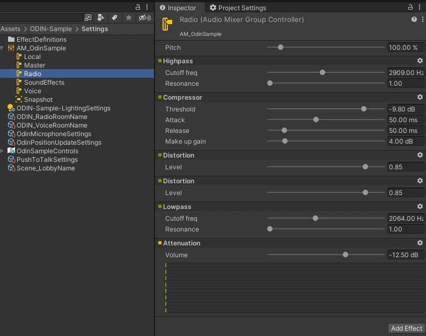Image resolution: width=426 pixels, height=336 pixels.
Task: Click the Project search input field
Action: (x=41, y=18)
